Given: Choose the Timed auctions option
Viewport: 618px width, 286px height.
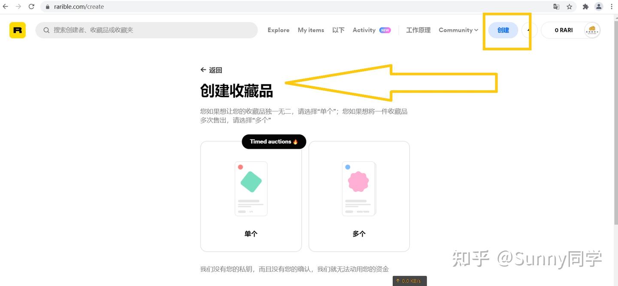Looking at the screenshot, I should [x=273, y=141].
